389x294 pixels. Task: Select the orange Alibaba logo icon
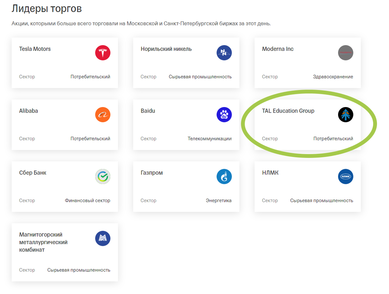[103, 114]
